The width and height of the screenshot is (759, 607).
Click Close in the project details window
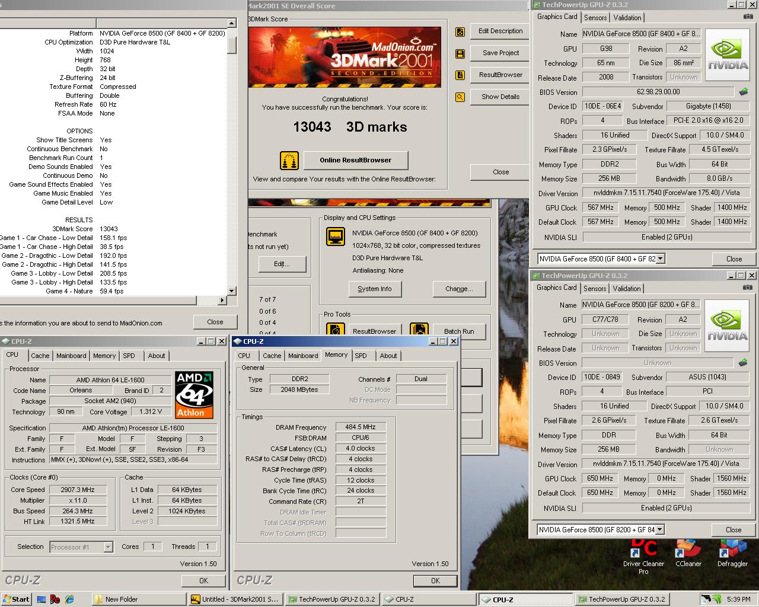[215, 322]
